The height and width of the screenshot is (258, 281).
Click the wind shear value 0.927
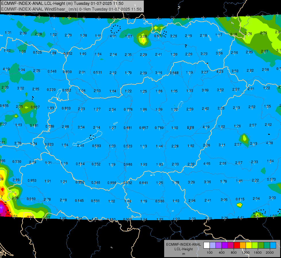[x=35, y=107]
